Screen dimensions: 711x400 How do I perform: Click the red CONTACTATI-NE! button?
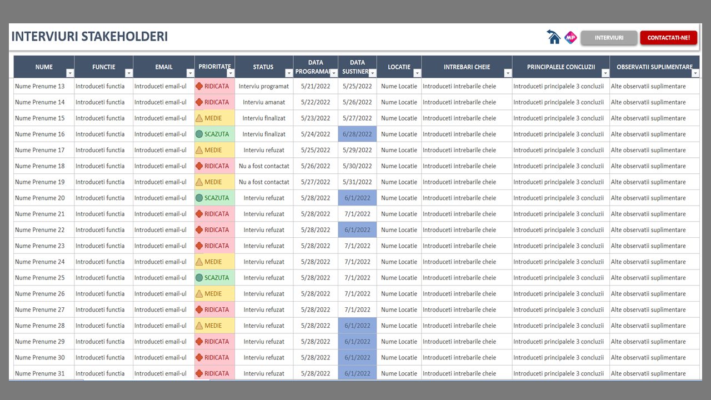(668, 38)
